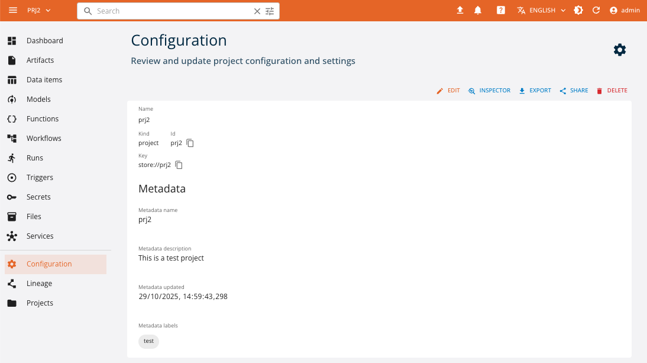Open the notifications bell
Screen dimensions: 647x363
478,10
